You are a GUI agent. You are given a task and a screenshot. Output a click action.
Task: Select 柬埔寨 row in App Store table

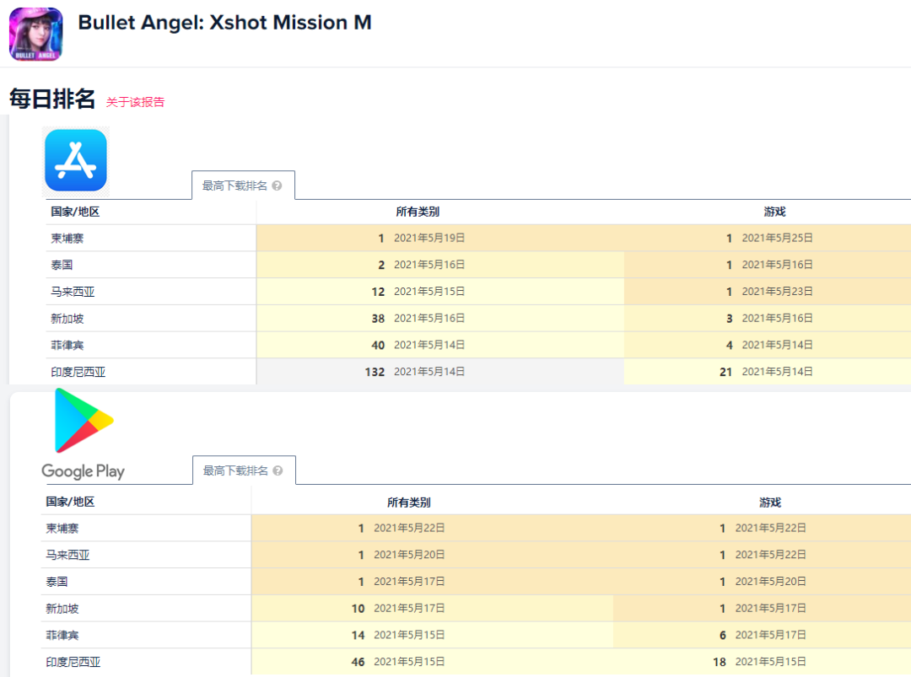[x=67, y=239]
